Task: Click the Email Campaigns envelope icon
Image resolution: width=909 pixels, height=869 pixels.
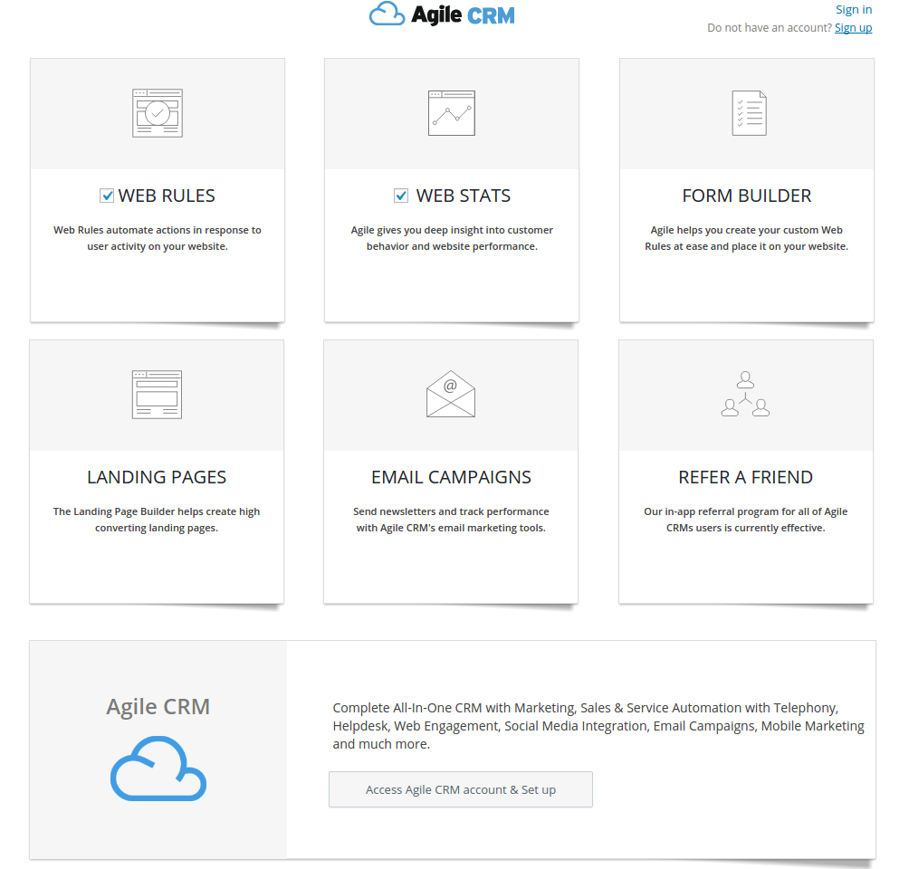Action: click(x=451, y=394)
